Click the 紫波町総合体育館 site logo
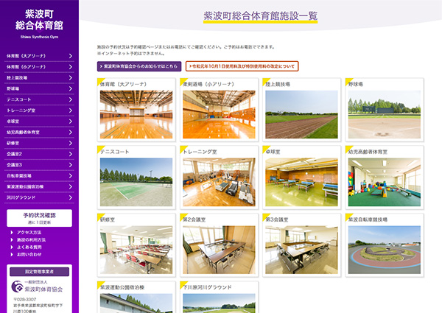 point(39,24)
